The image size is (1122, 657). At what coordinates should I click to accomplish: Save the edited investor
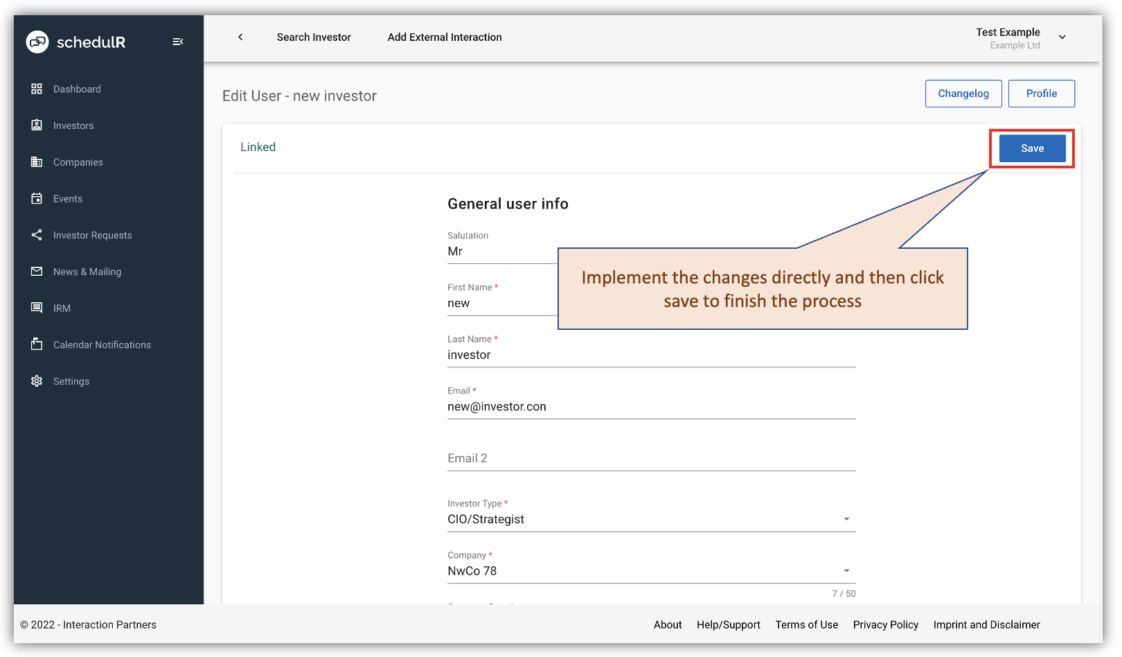(1031, 148)
